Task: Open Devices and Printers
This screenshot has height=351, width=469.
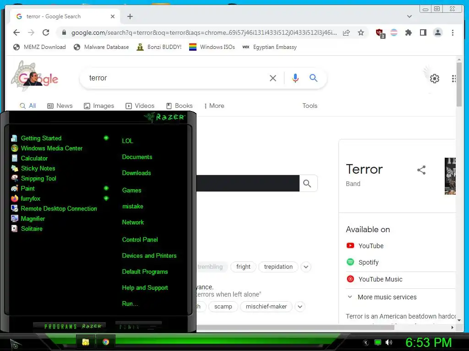Action: [x=149, y=255]
